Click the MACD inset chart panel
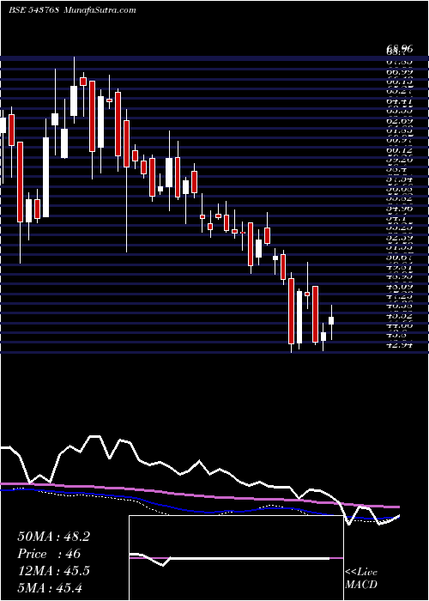429x601 pixels. click(x=236, y=558)
